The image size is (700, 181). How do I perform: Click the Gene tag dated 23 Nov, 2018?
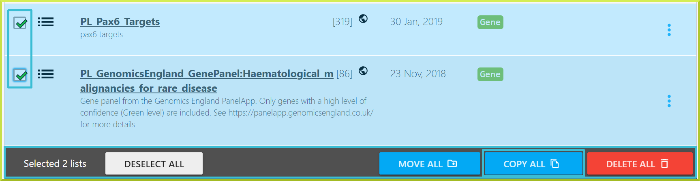[490, 74]
